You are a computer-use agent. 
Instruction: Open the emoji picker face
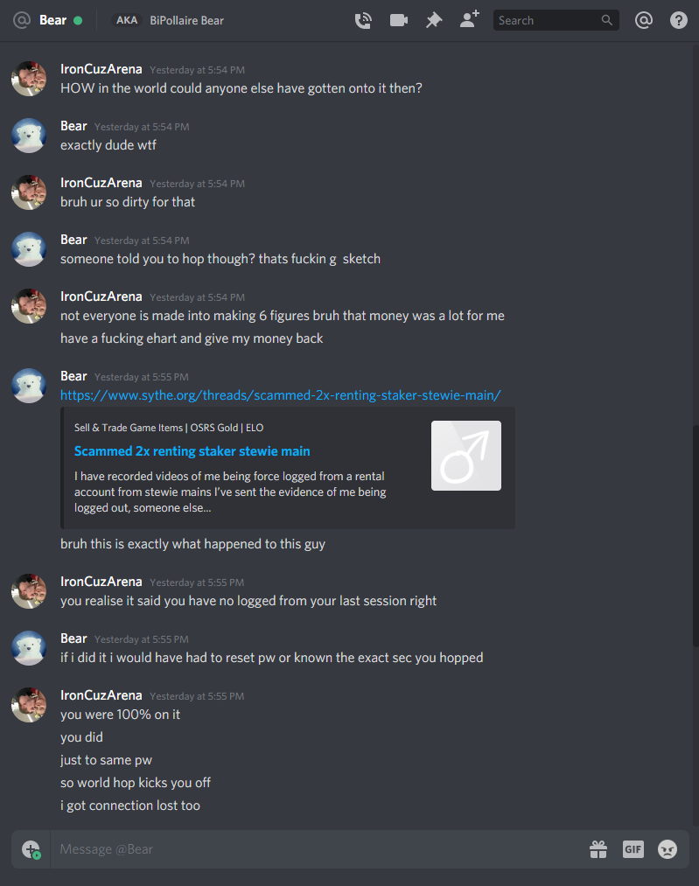click(668, 848)
